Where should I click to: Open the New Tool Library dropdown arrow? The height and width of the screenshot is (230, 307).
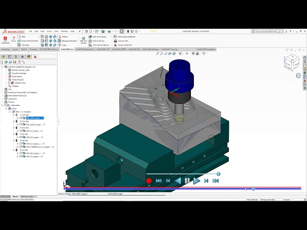pyautogui.click(x=112, y=36)
